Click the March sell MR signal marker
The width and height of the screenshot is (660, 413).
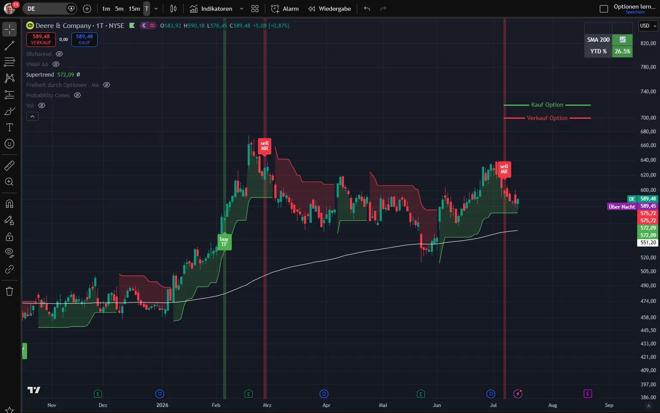(264, 146)
